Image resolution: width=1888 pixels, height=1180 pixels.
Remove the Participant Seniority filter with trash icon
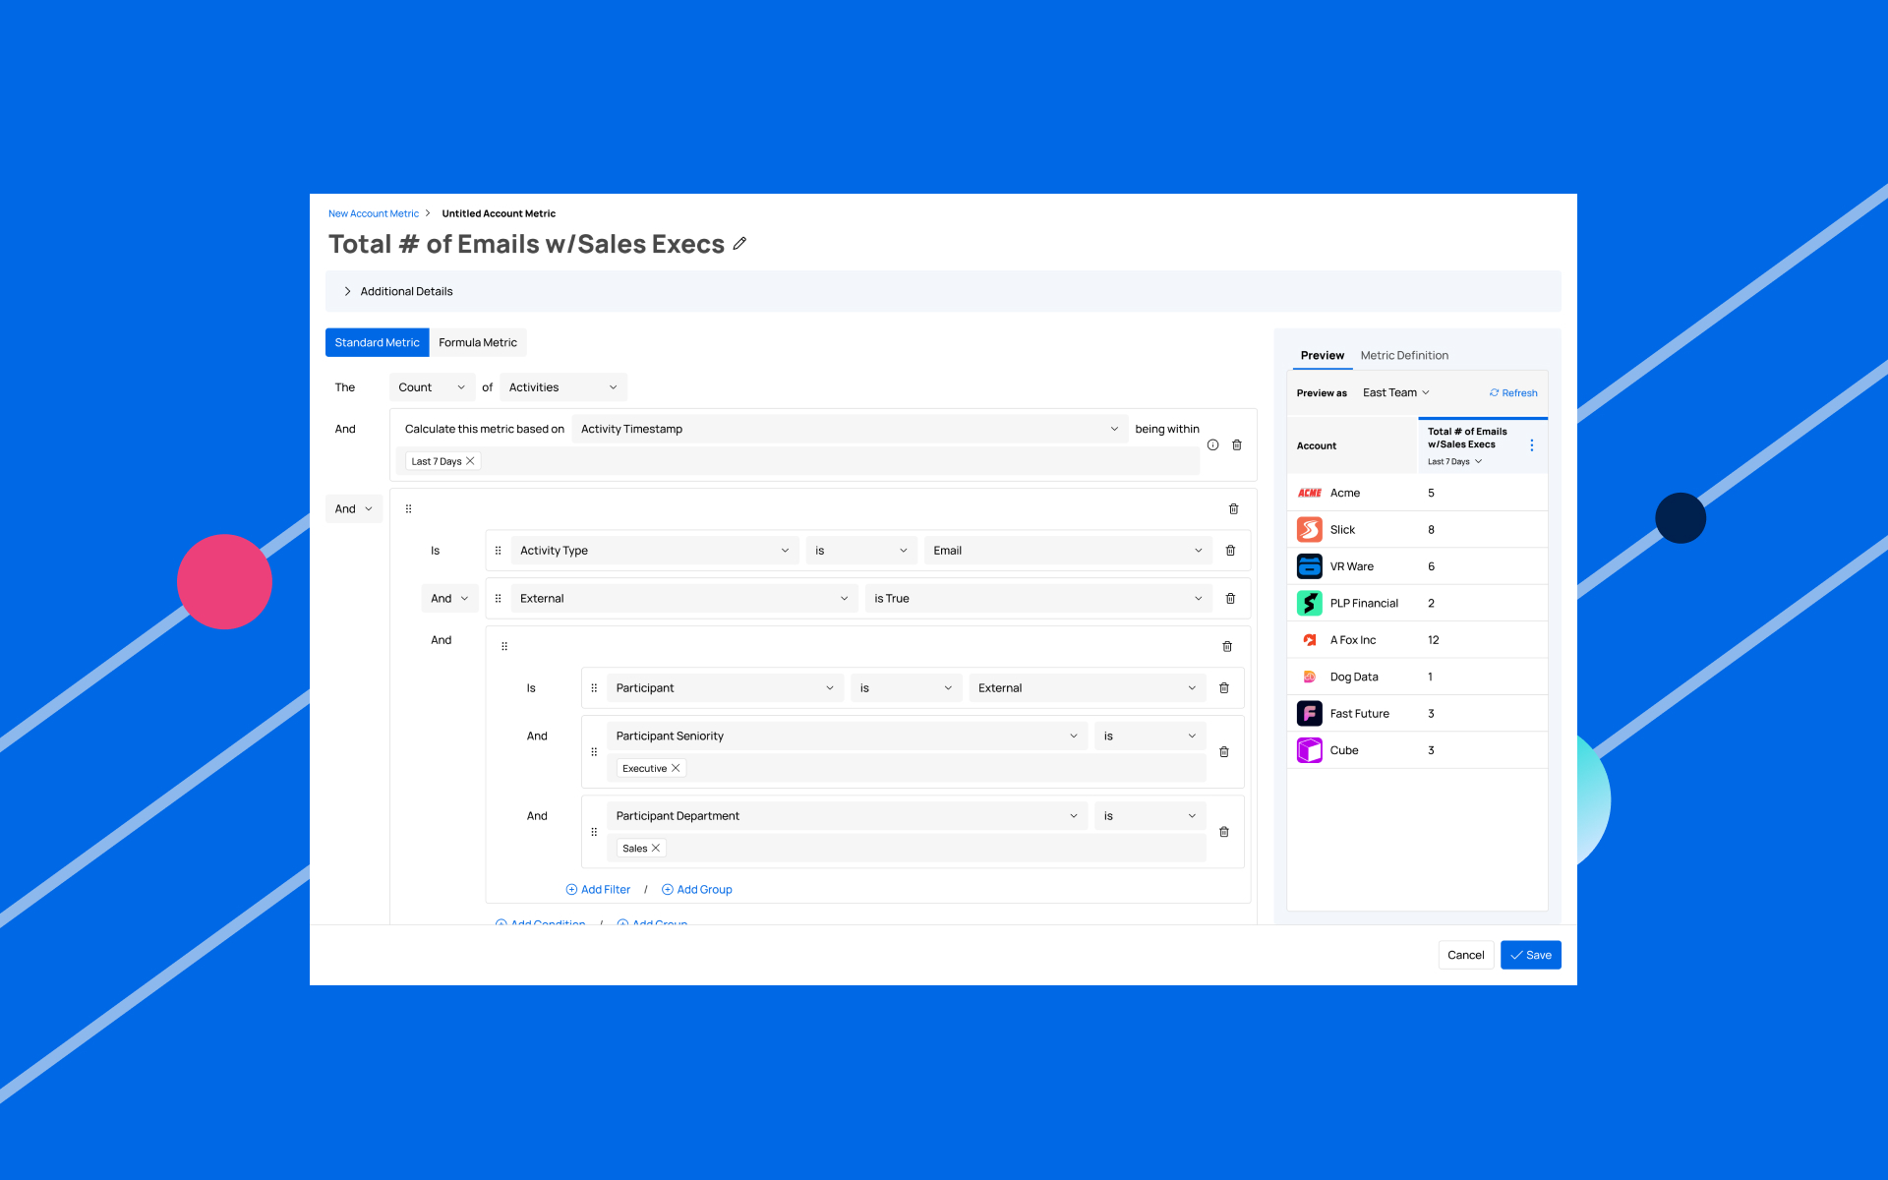tap(1224, 752)
